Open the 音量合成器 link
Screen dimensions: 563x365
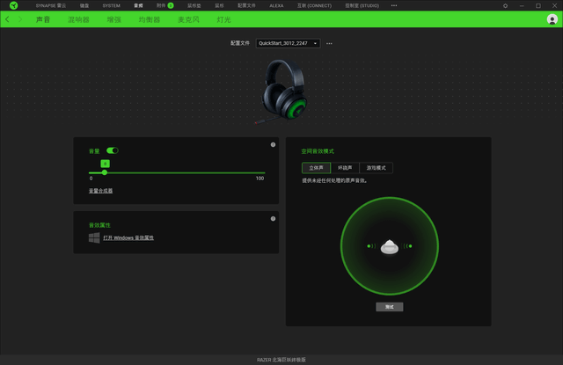pyautogui.click(x=100, y=191)
